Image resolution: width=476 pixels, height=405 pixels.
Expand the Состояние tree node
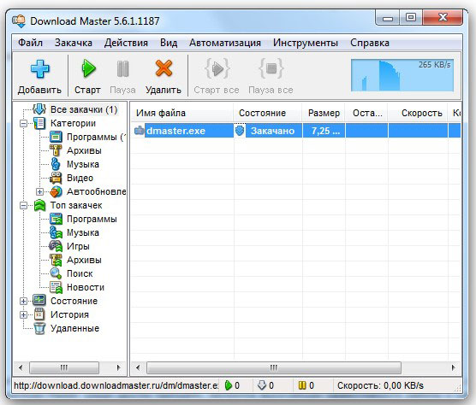23,301
